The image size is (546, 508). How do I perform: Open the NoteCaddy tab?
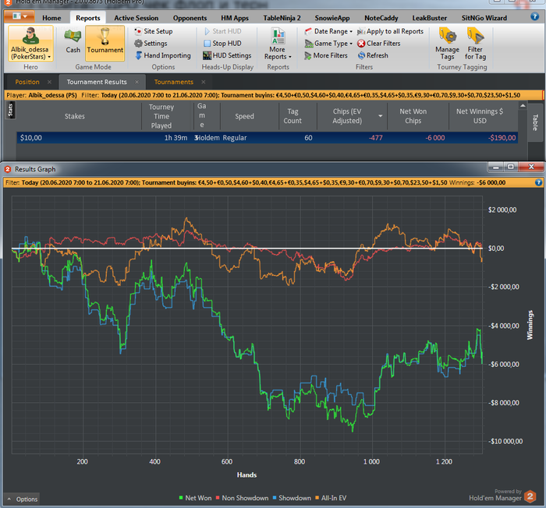[381, 18]
